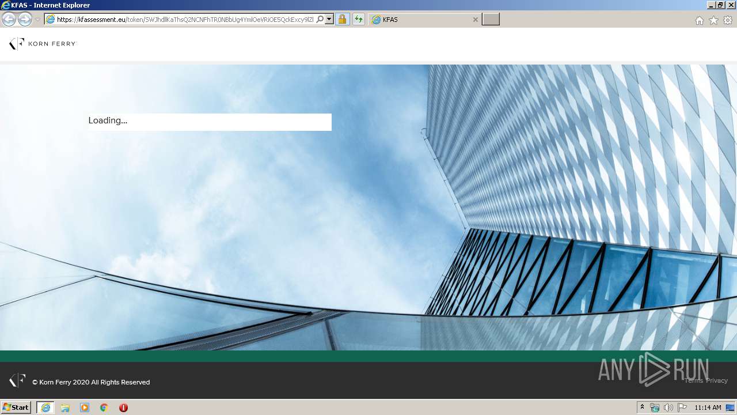737x415 pixels.
Task: Click the 11:14 AM clock
Action: [x=708, y=408]
